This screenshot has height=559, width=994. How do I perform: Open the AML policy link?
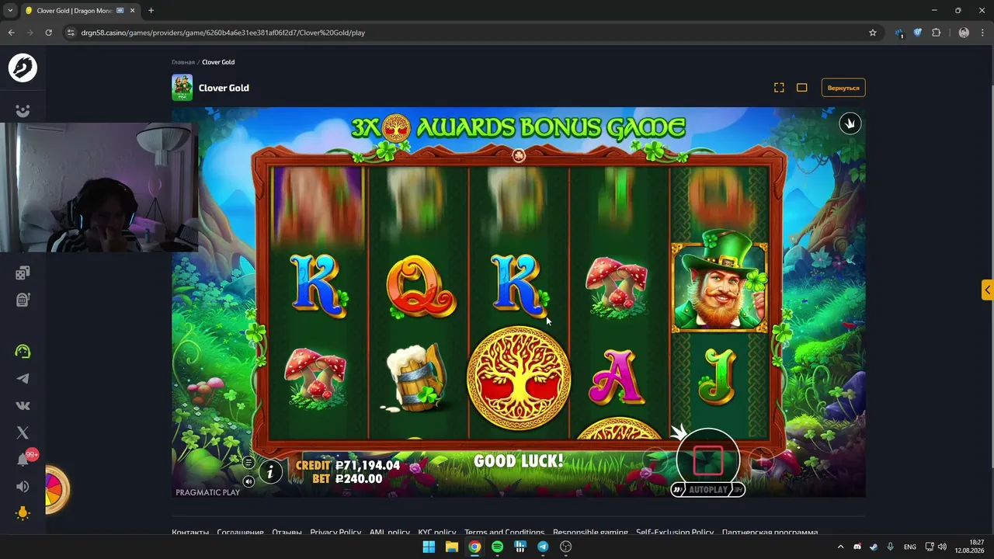[390, 533]
